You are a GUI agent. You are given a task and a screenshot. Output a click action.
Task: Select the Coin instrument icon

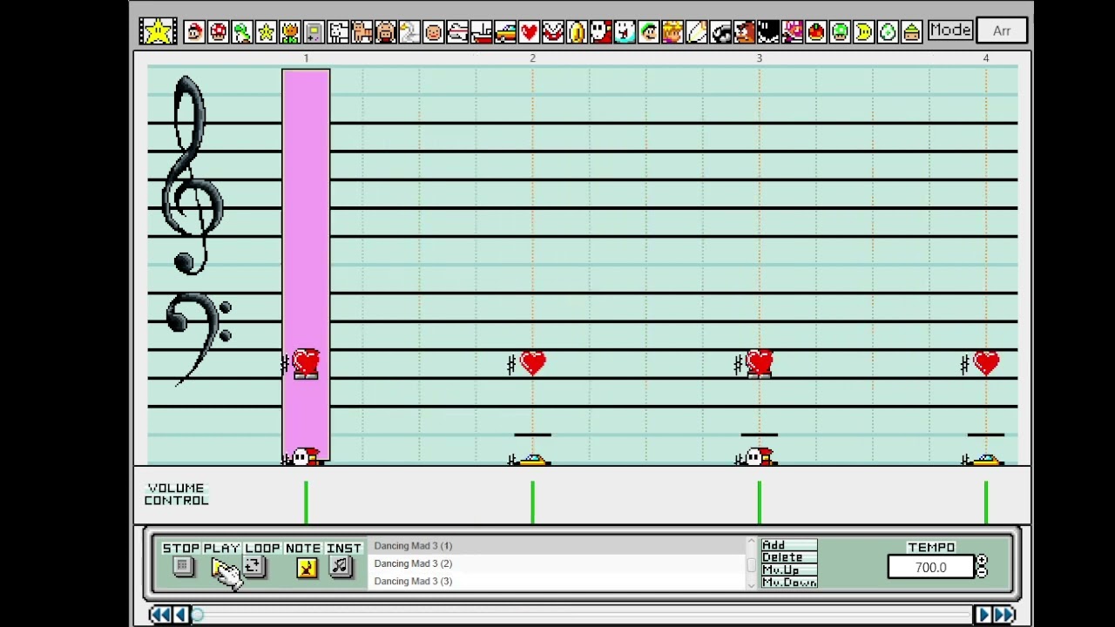pyautogui.click(x=577, y=32)
